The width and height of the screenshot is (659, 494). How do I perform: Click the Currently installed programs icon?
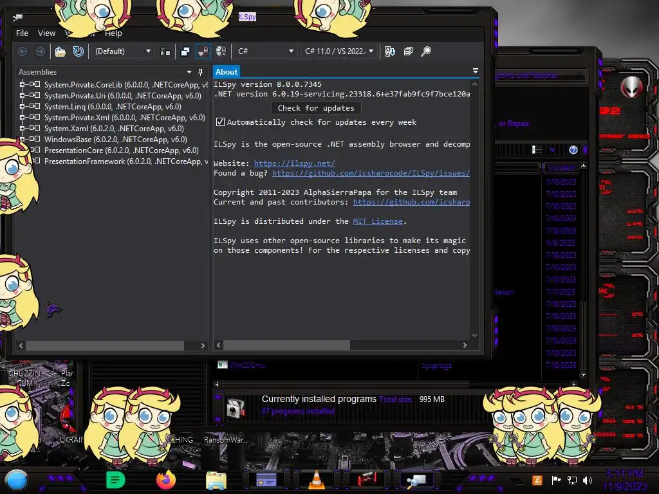[x=236, y=407]
